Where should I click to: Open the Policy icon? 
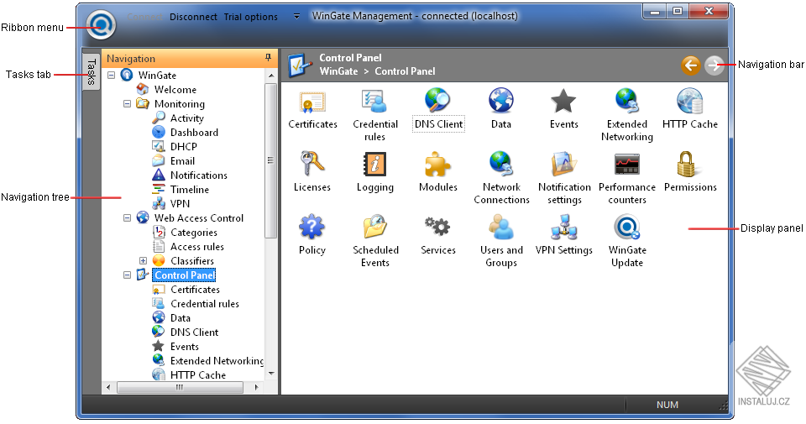point(311,227)
